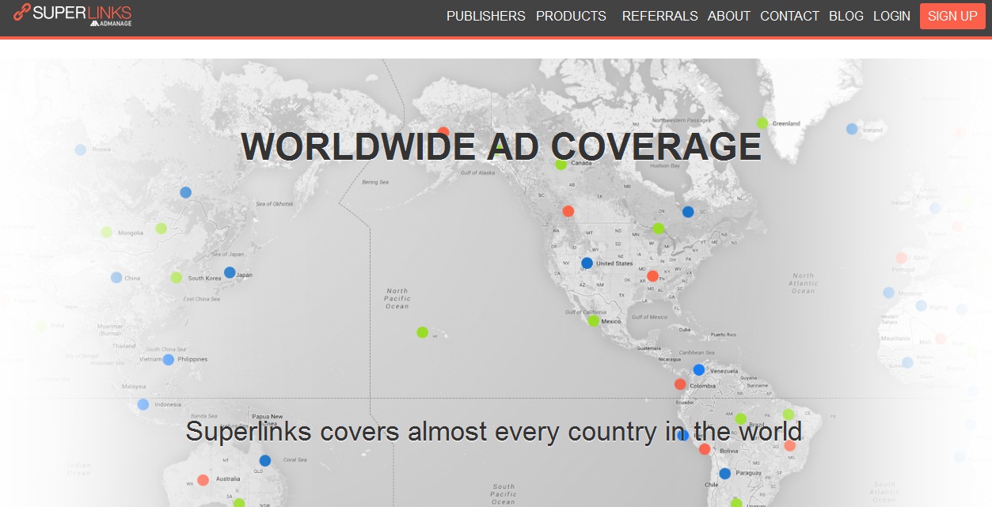This screenshot has width=992, height=507.
Task: Click the orange marker in Western Australia
Action: tap(203, 480)
